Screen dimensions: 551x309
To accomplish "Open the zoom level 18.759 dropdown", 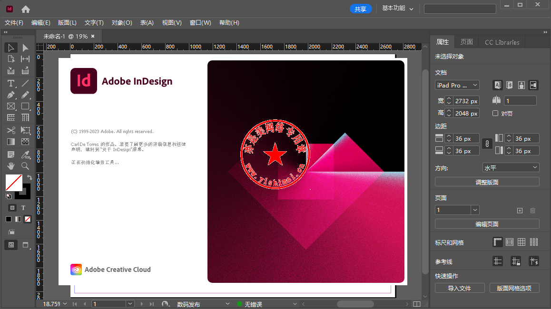I will coord(65,304).
